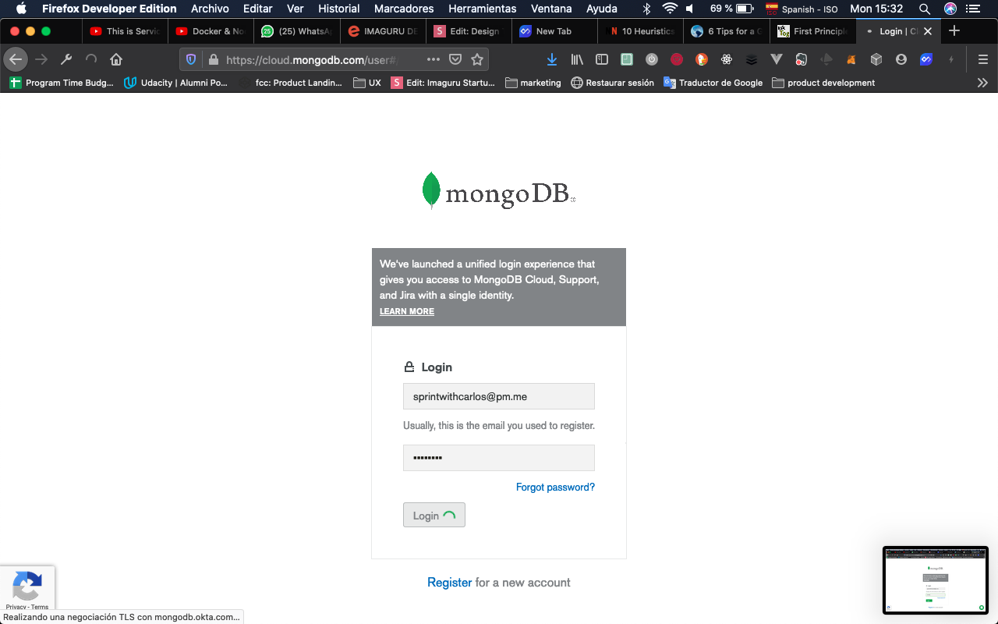
Task: Go back with the back arrow
Action: coord(16,59)
